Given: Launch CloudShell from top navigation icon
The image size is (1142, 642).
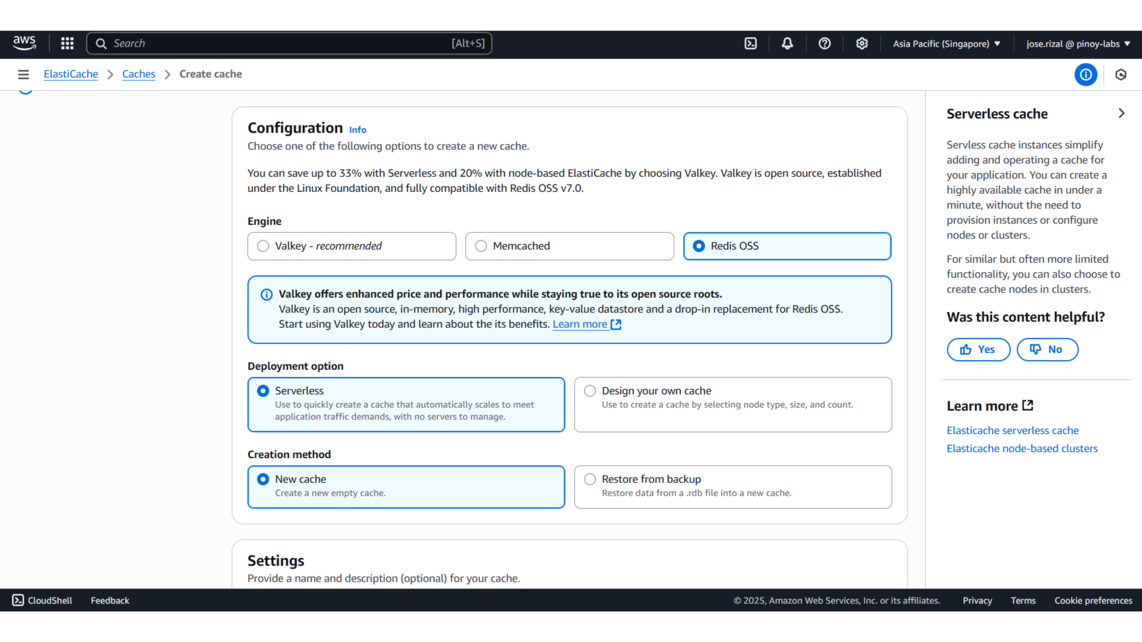Looking at the screenshot, I should coord(751,43).
